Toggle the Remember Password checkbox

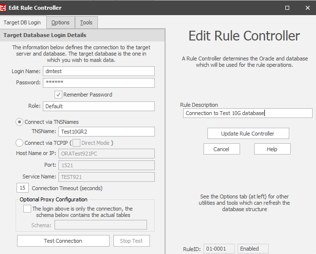pos(58,95)
